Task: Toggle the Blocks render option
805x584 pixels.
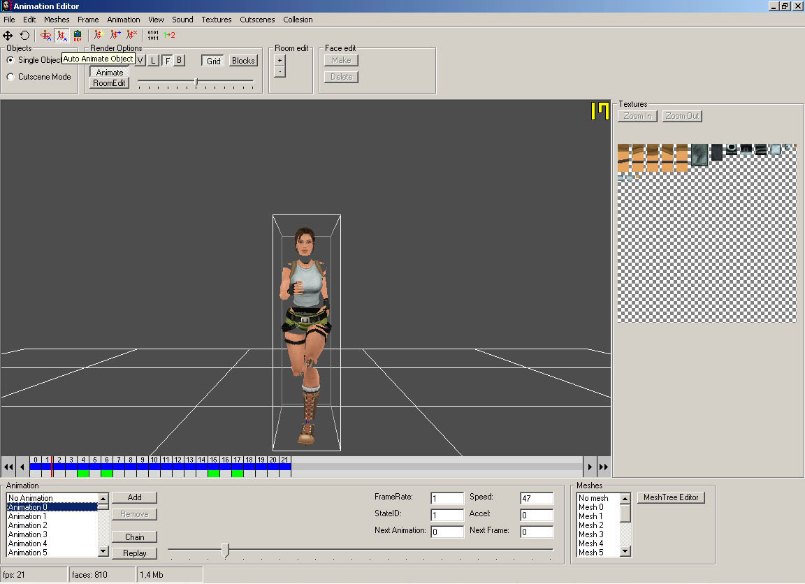Action: pos(243,61)
